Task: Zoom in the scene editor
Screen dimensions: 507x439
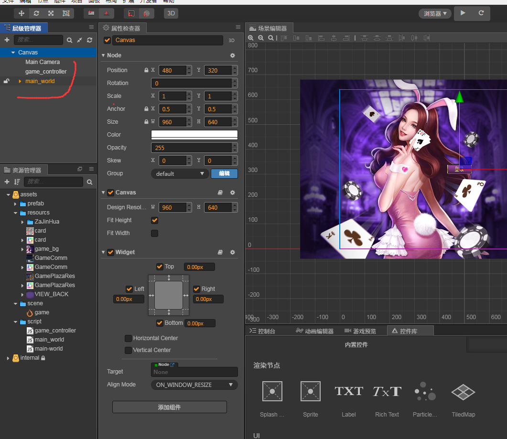Action: [250, 38]
